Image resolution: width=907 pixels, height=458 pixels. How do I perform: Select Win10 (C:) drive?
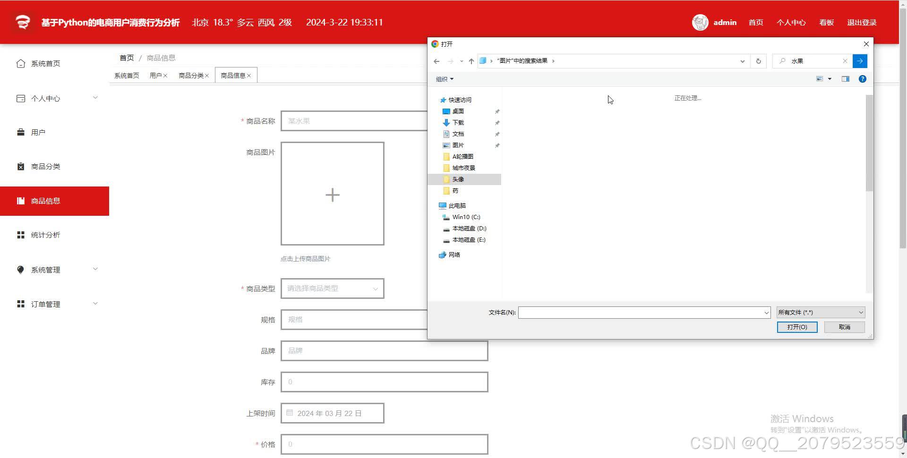466,217
